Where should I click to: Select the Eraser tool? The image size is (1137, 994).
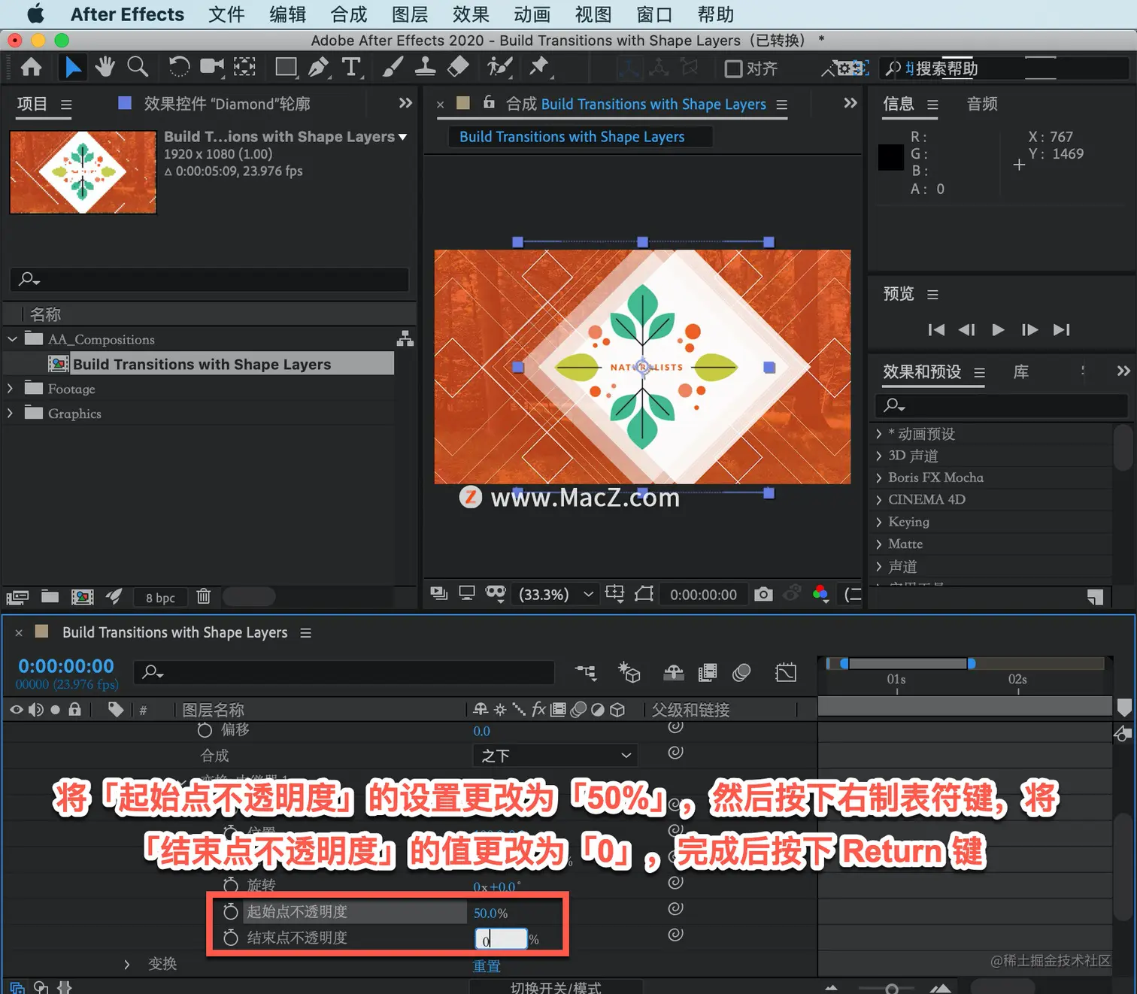[458, 67]
